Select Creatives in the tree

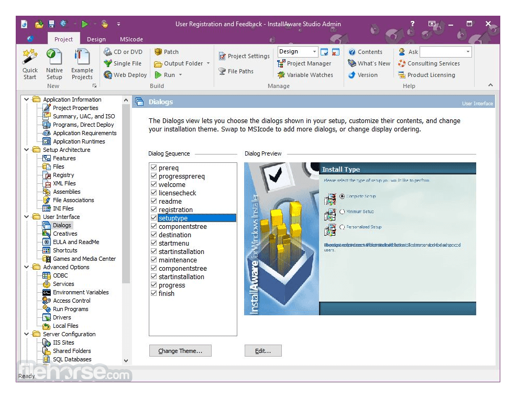(x=65, y=234)
